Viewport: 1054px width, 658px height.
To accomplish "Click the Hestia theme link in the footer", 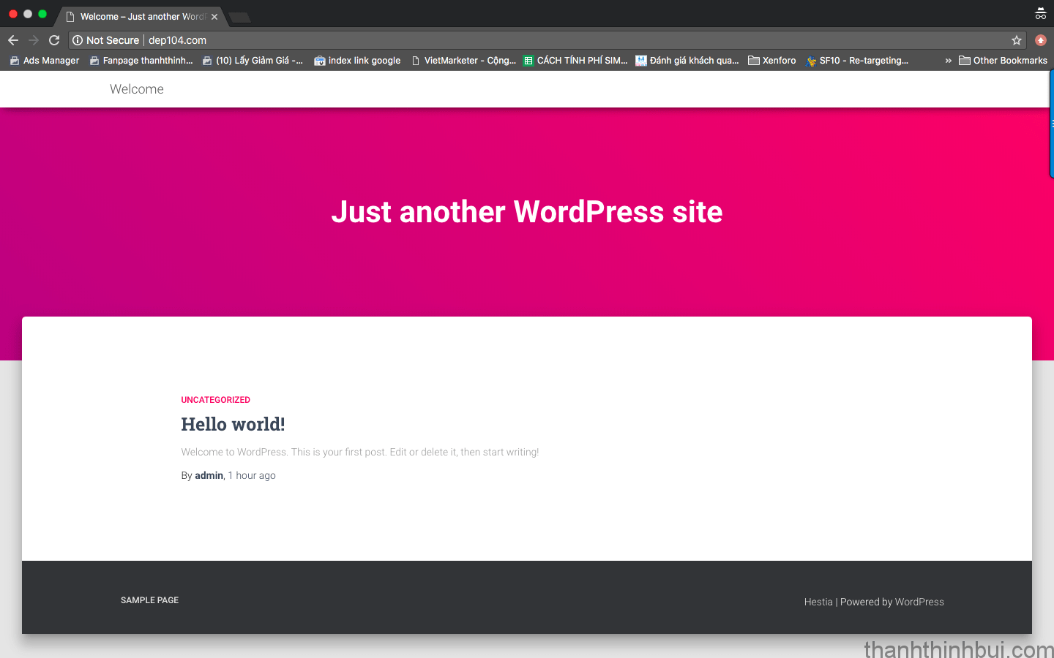I will [818, 602].
